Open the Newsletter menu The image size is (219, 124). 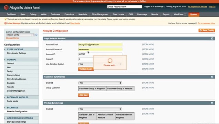click(83, 14)
